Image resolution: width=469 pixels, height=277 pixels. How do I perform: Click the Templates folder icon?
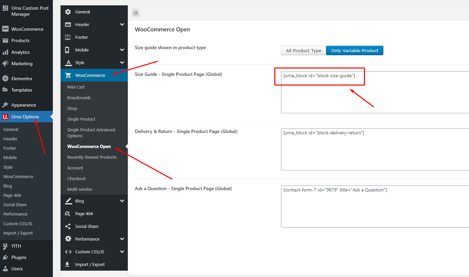coord(5,90)
